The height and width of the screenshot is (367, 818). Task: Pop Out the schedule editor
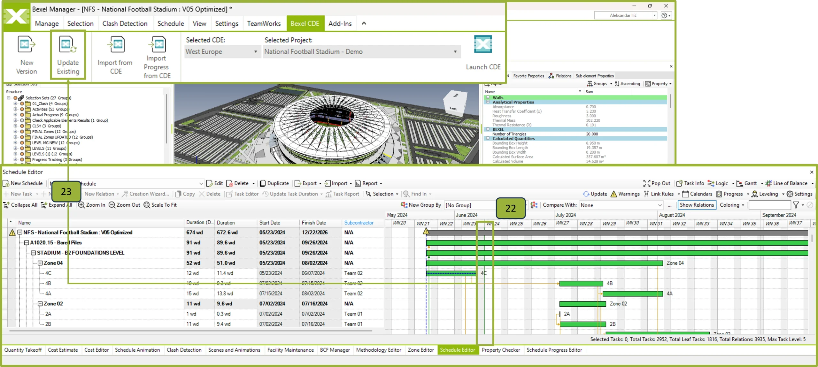click(657, 183)
